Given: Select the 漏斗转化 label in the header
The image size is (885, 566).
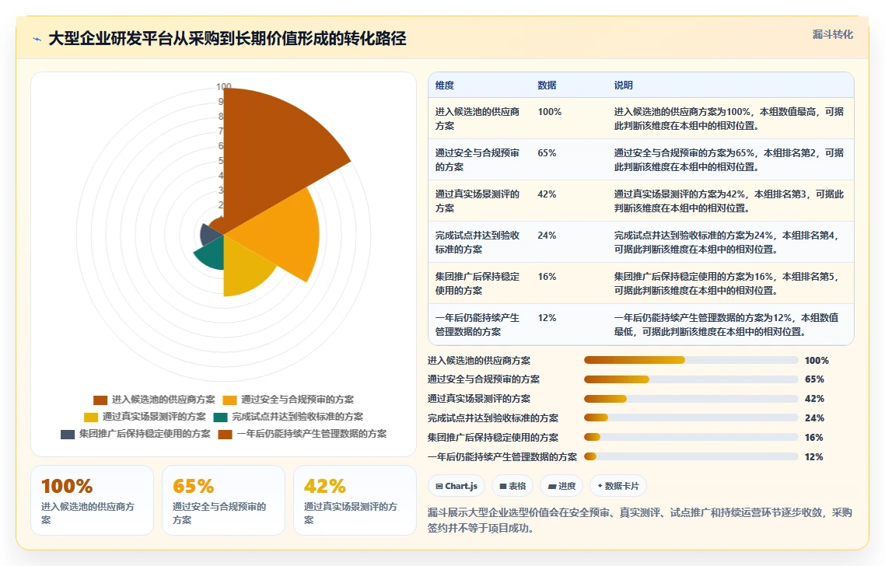Looking at the screenshot, I should pyautogui.click(x=833, y=34).
